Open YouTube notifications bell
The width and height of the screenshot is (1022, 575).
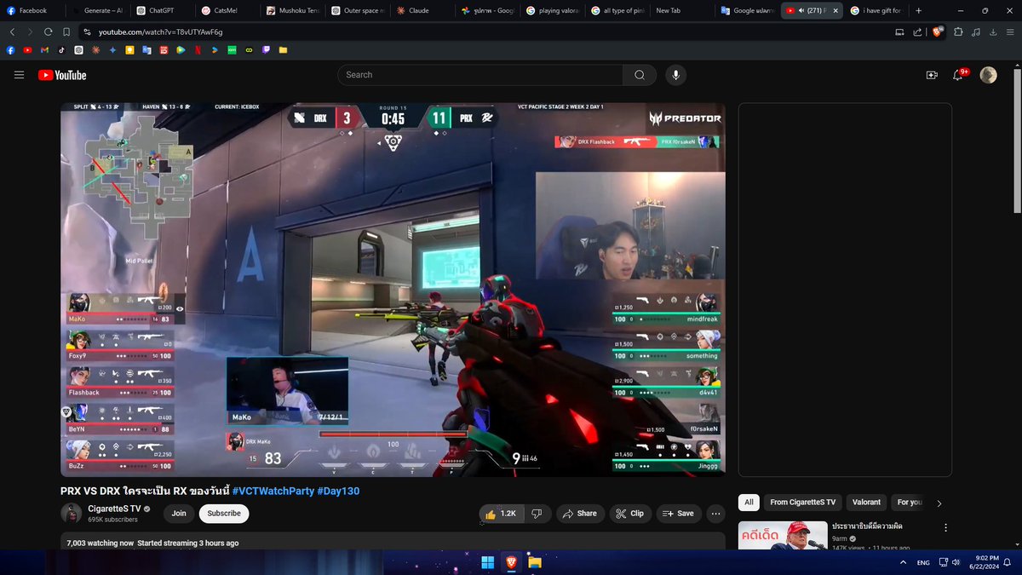point(960,74)
